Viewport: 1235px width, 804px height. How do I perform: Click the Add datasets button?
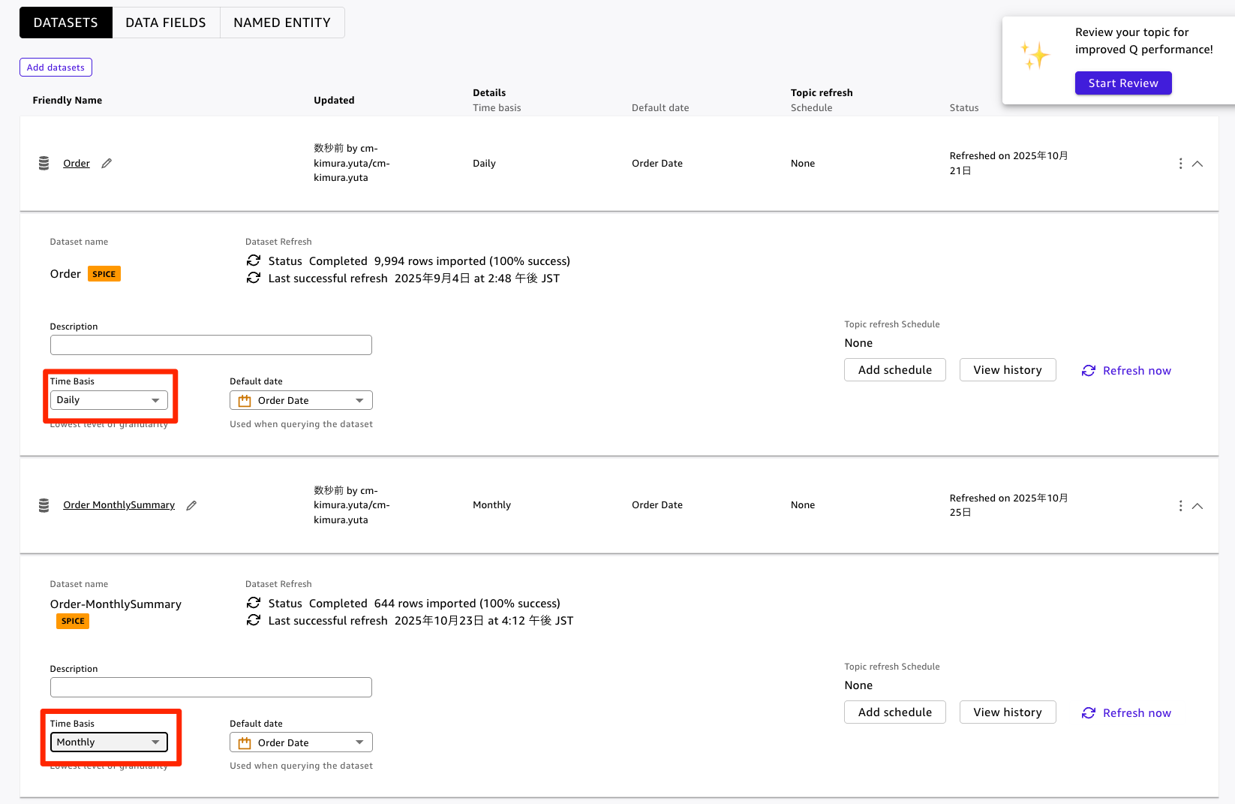56,68
